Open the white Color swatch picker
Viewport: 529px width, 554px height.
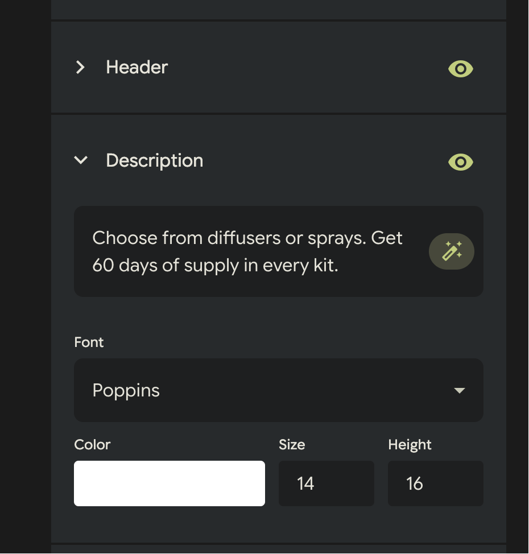[170, 483]
